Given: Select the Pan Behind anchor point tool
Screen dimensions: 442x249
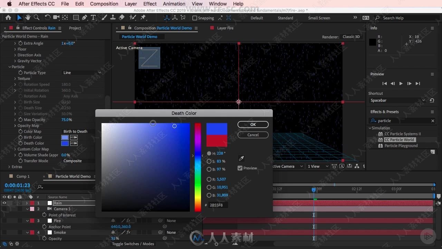Looking at the screenshot, I should [x=65, y=18].
